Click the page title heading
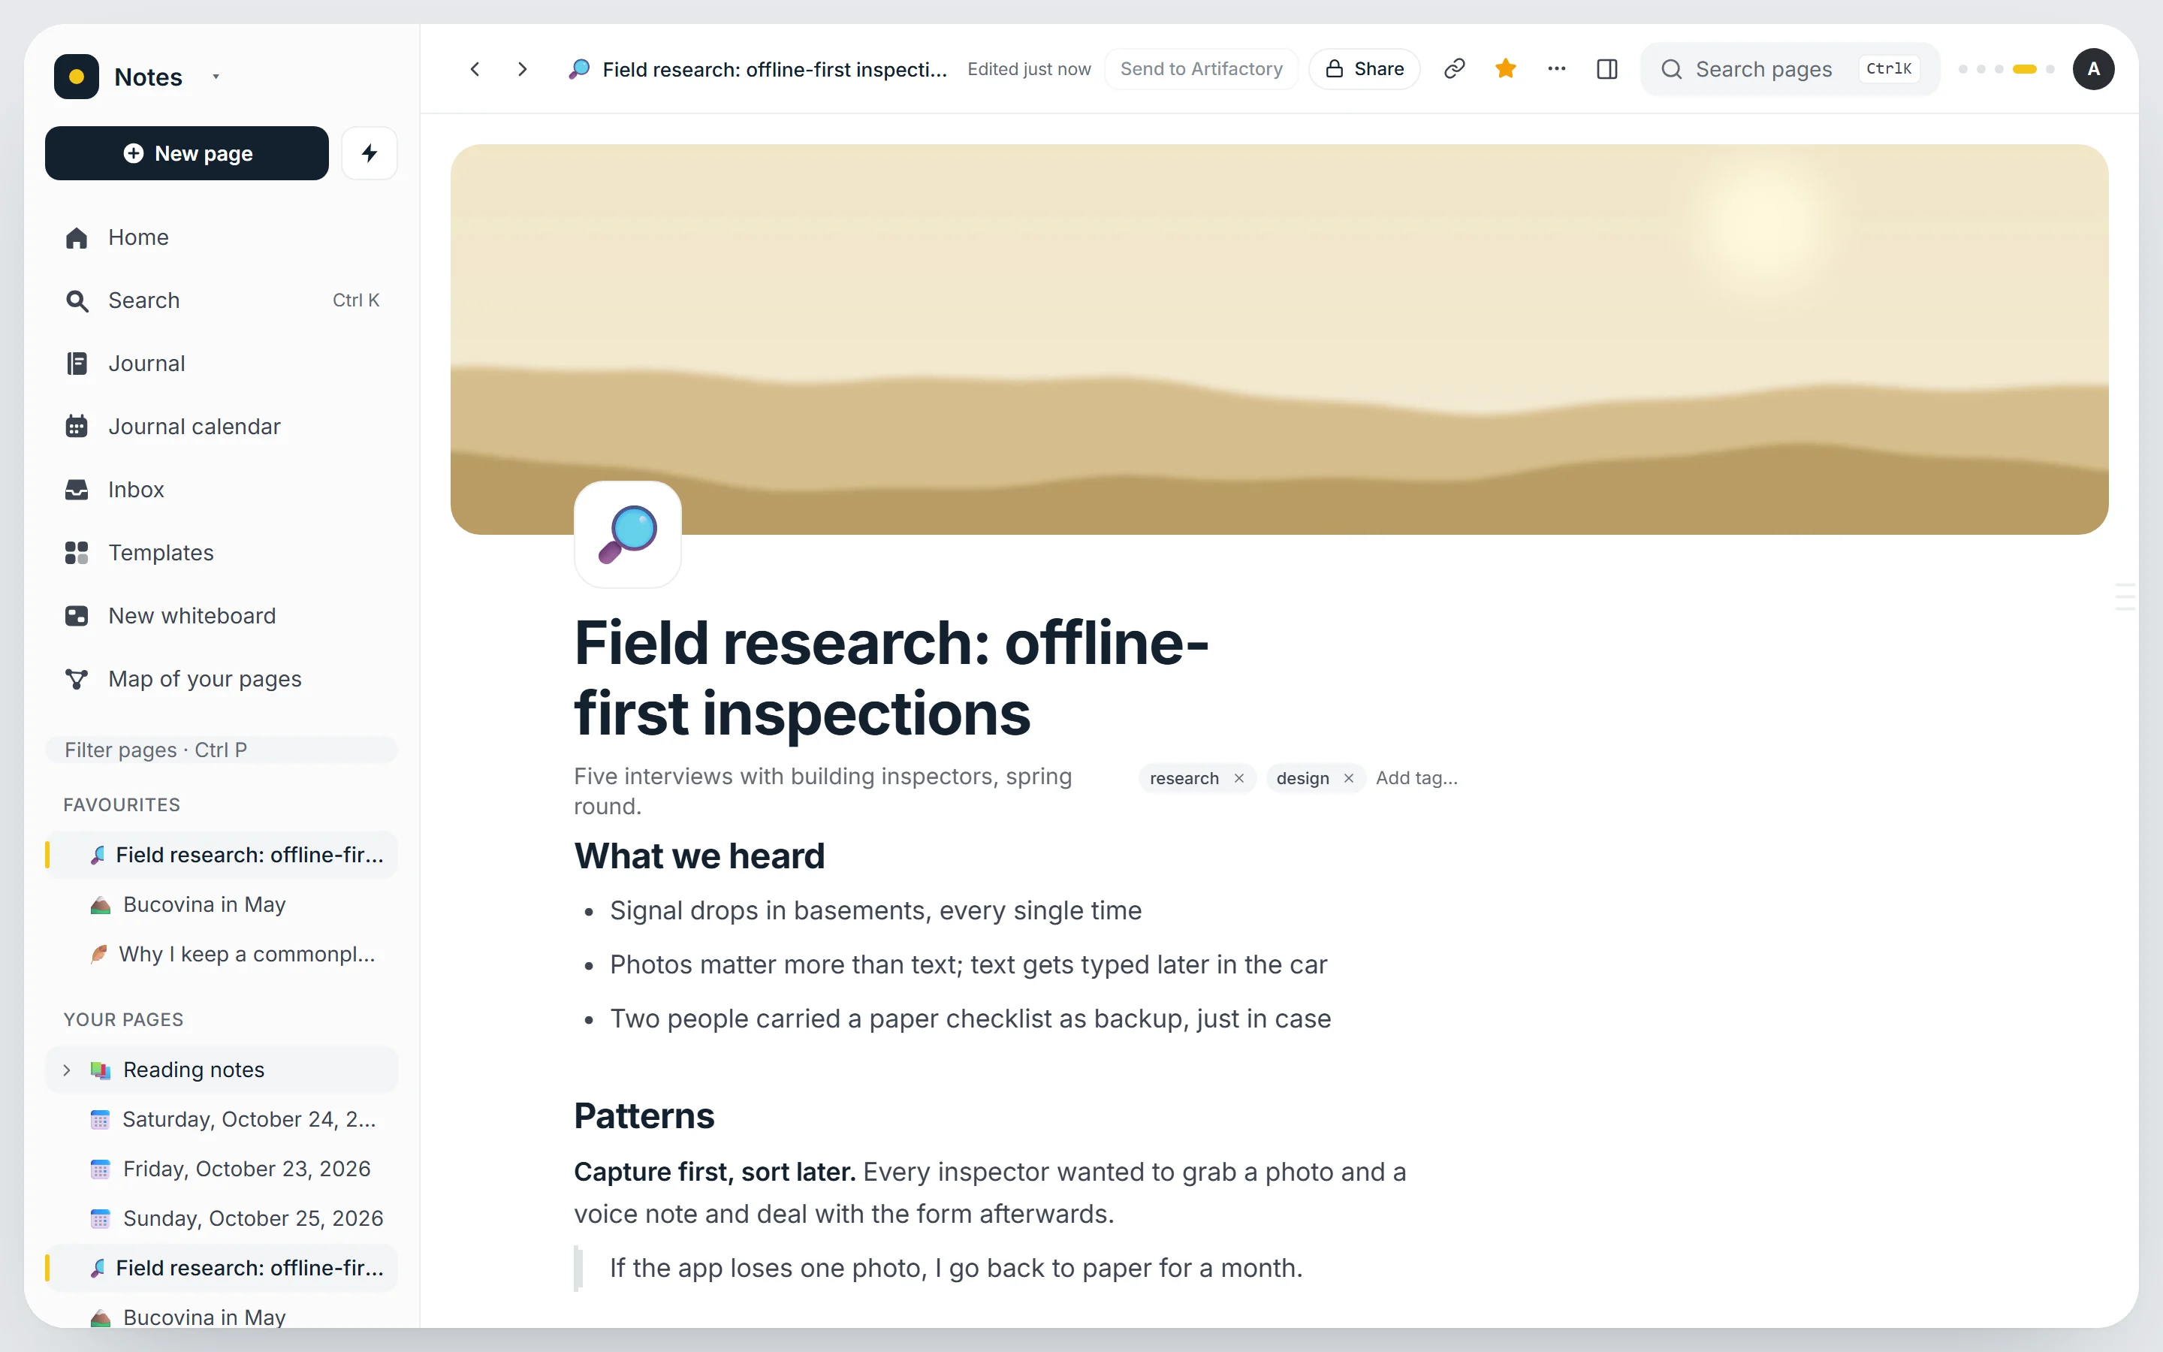 click(891, 678)
